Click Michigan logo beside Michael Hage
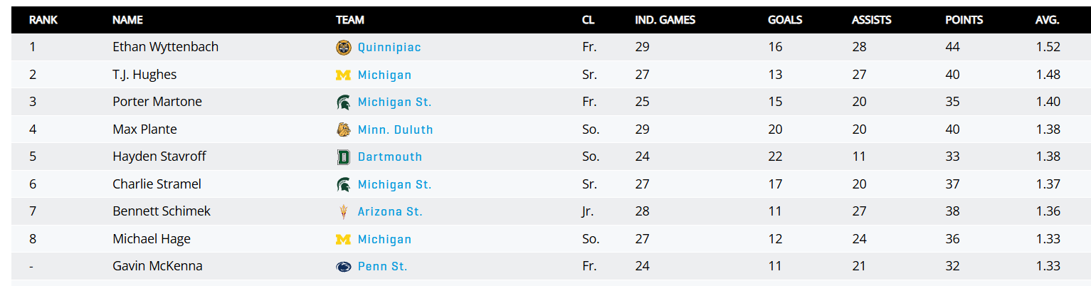Image resolution: width=1091 pixels, height=286 pixels. tap(343, 239)
